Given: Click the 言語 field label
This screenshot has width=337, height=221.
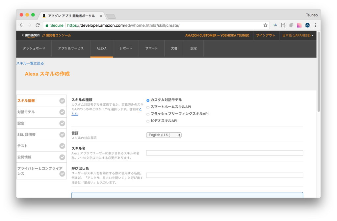Looking at the screenshot, I should point(75,133).
